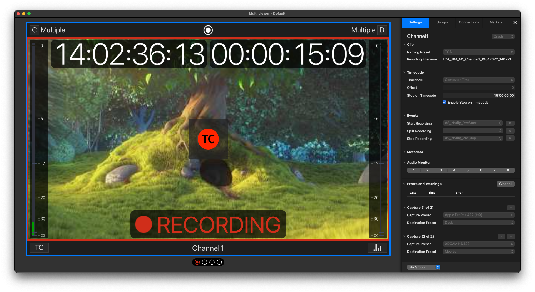Click the RECORDING status banner
Screen dimensions: 535x292
208,224
